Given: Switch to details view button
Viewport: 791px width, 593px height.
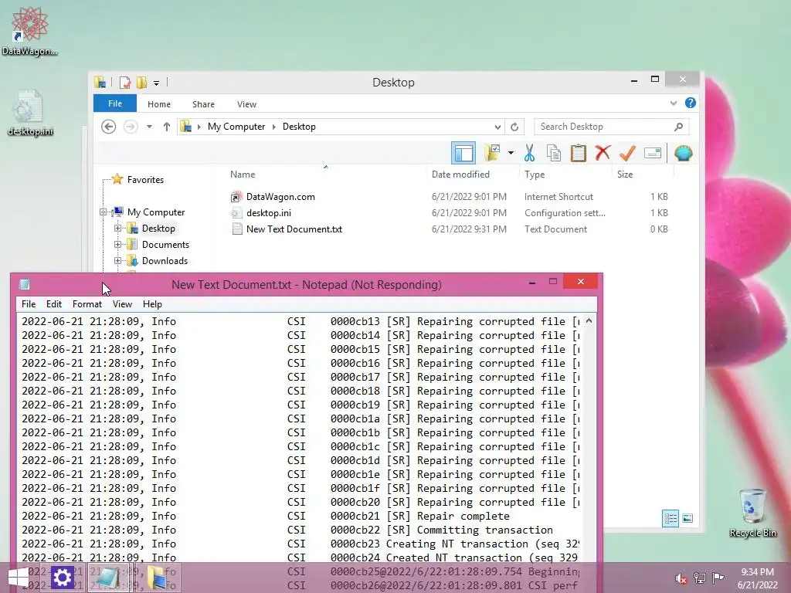Looking at the screenshot, I should coord(670,518).
